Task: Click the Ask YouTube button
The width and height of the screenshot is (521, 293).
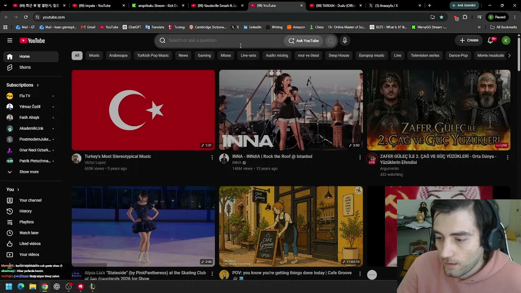Action: pyautogui.click(x=304, y=41)
